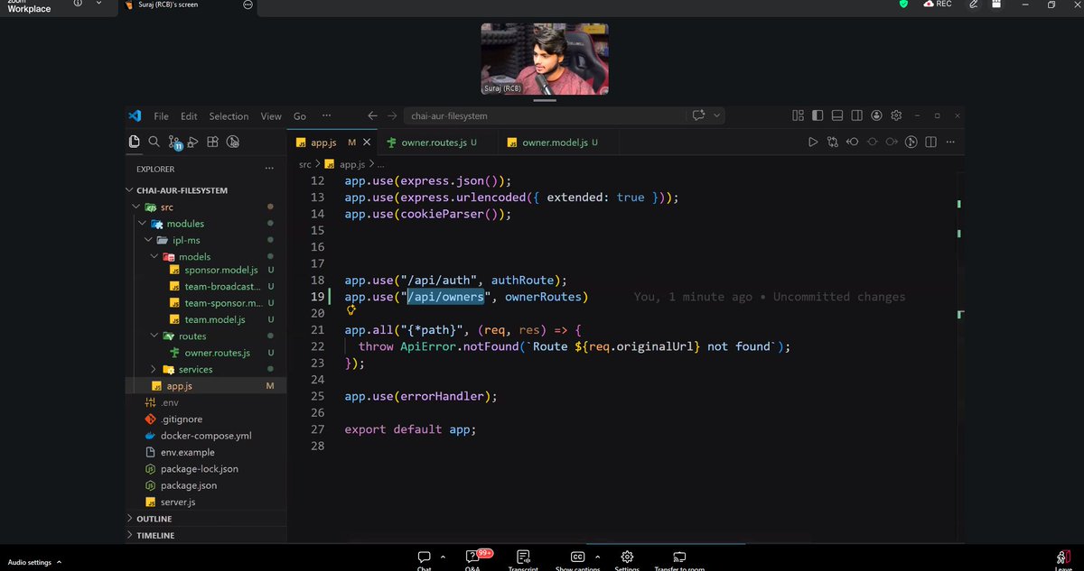Click the Zoom green security shield icon
This screenshot has height=571, width=1084.
click(x=903, y=5)
